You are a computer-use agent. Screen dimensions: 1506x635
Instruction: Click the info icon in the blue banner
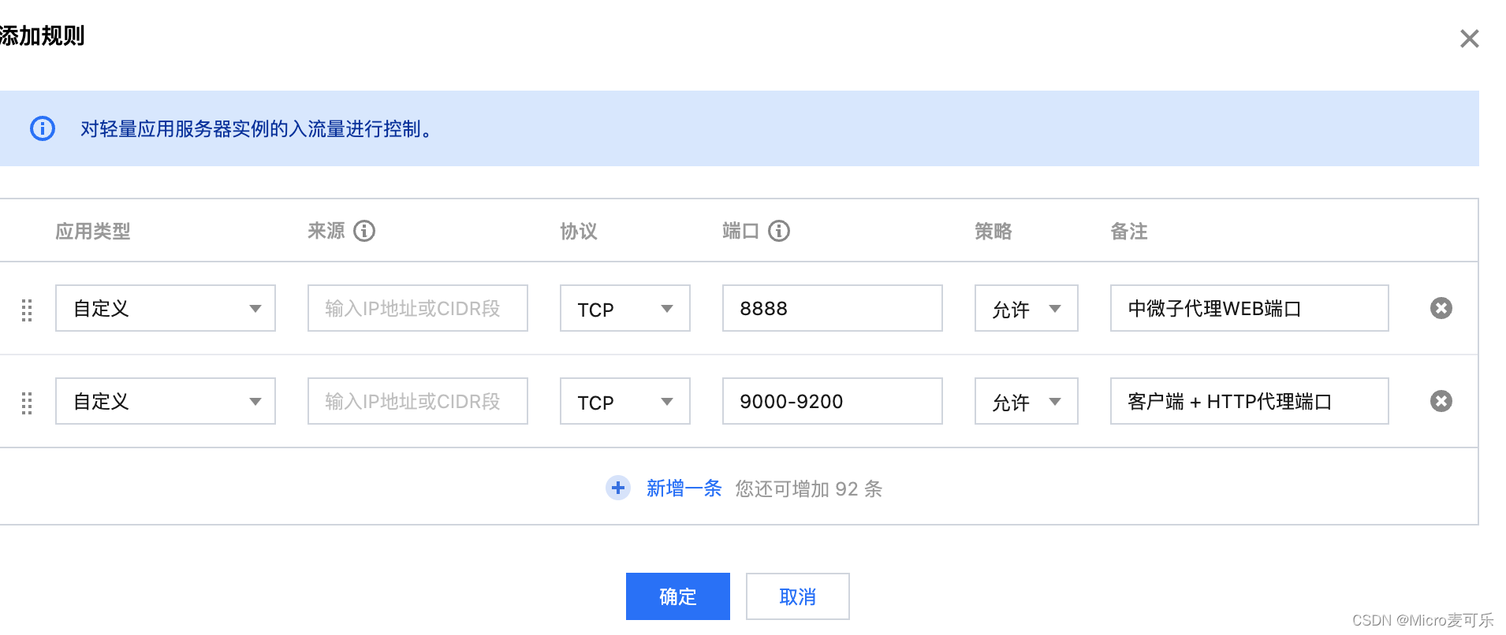tap(43, 128)
